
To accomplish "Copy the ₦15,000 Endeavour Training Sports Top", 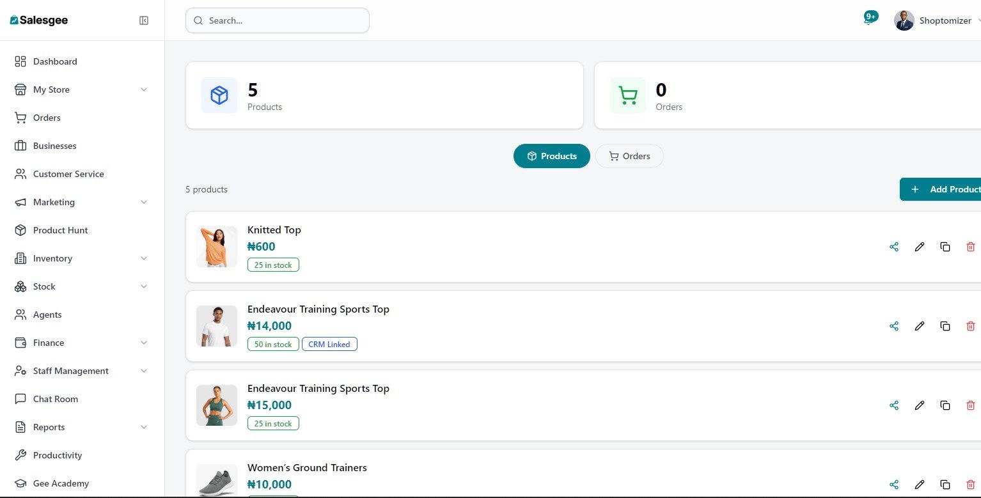I will pyautogui.click(x=945, y=405).
